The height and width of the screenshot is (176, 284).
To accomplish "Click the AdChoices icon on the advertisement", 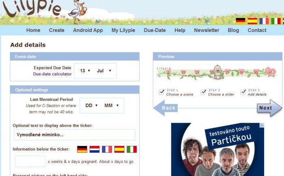I will (x=262, y=125).
